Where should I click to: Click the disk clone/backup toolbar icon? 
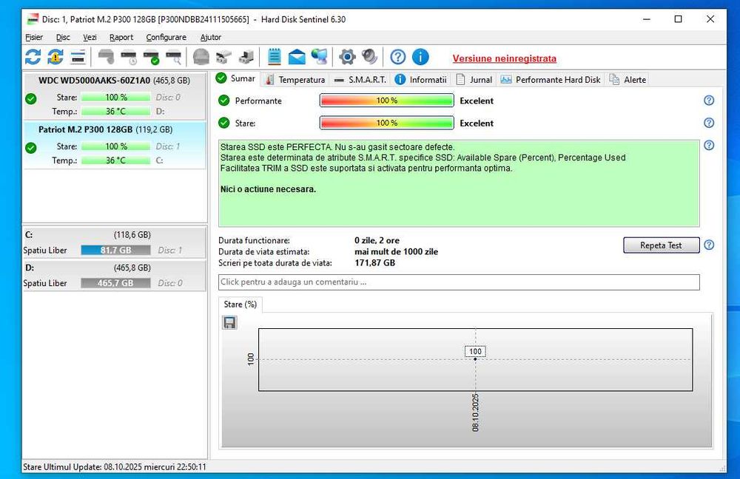tap(246, 57)
